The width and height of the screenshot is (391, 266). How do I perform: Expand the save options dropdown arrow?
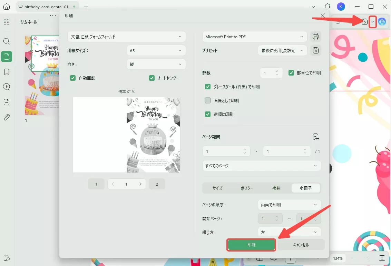click(373, 22)
